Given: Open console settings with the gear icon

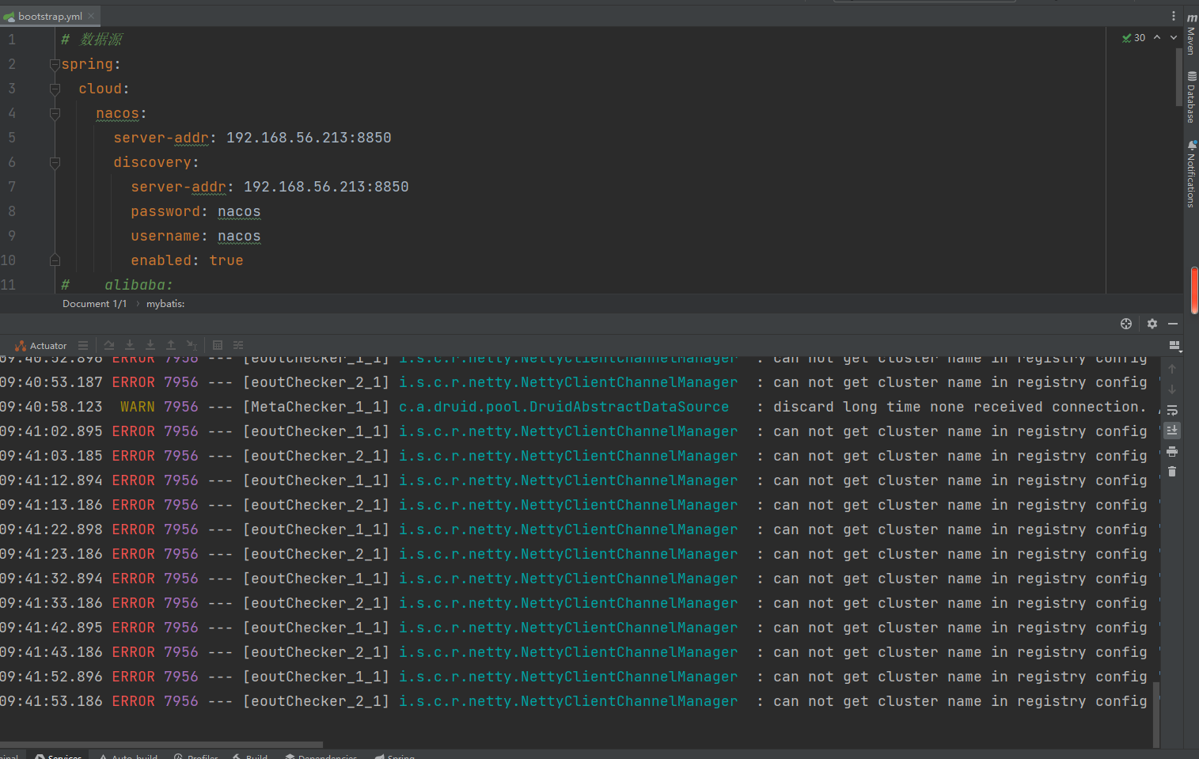Looking at the screenshot, I should (1152, 324).
